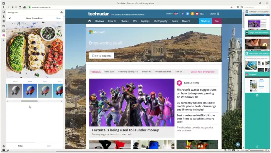
Task: Open the UK edition flag selector
Action: [176, 14]
